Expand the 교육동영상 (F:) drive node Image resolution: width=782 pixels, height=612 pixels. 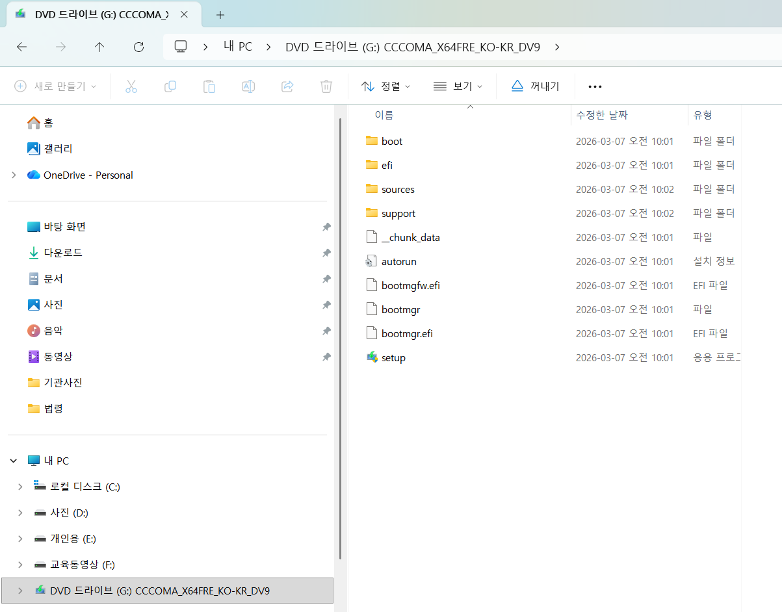coord(20,565)
